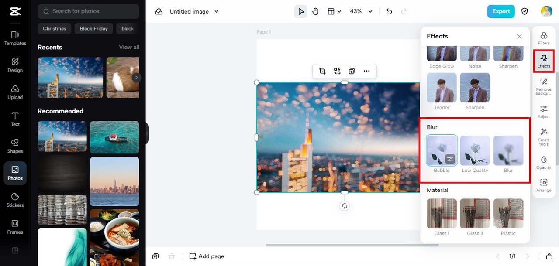
Task: Select the pointer select tool
Action: pyautogui.click(x=301, y=11)
